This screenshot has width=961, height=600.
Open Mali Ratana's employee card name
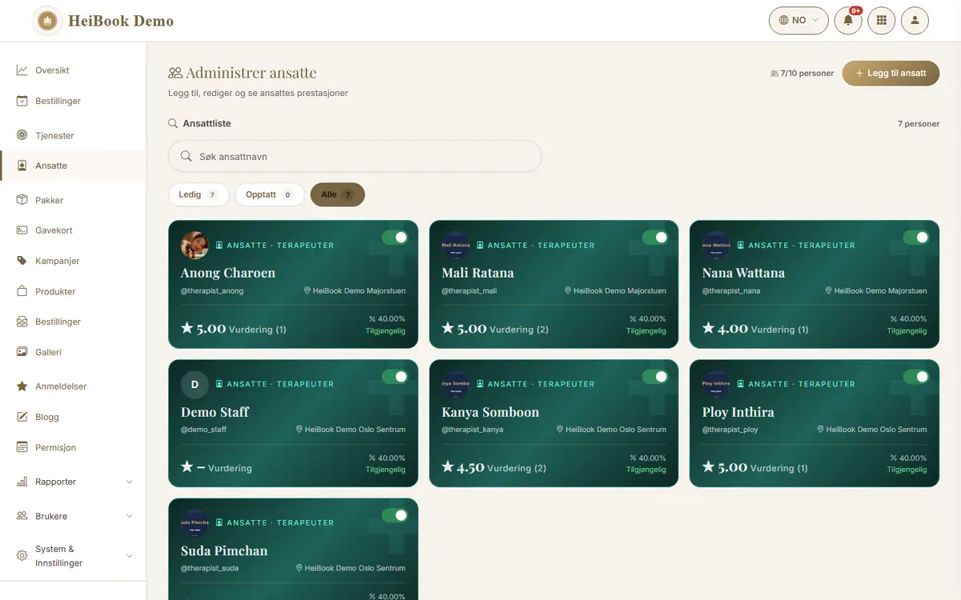(x=478, y=273)
